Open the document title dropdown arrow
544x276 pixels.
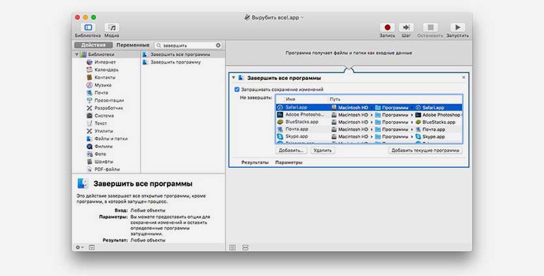302,18
